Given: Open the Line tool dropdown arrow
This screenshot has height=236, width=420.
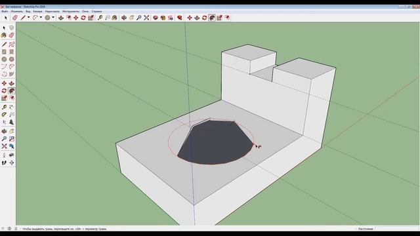Looking at the screenshot, I should coord(29,18).
